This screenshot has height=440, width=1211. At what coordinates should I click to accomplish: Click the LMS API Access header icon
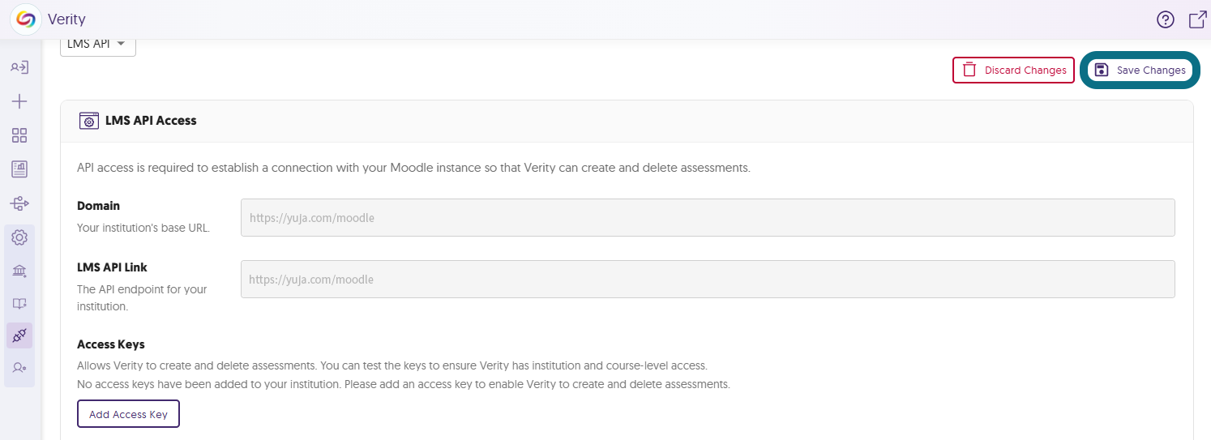[88, 121]
